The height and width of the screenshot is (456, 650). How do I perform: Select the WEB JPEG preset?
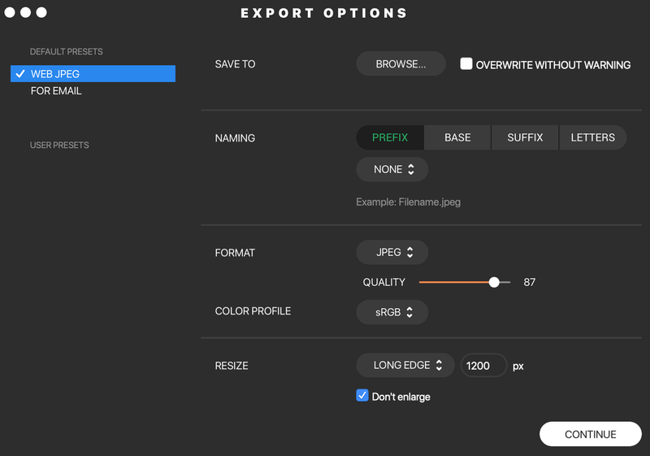point(93,74)
